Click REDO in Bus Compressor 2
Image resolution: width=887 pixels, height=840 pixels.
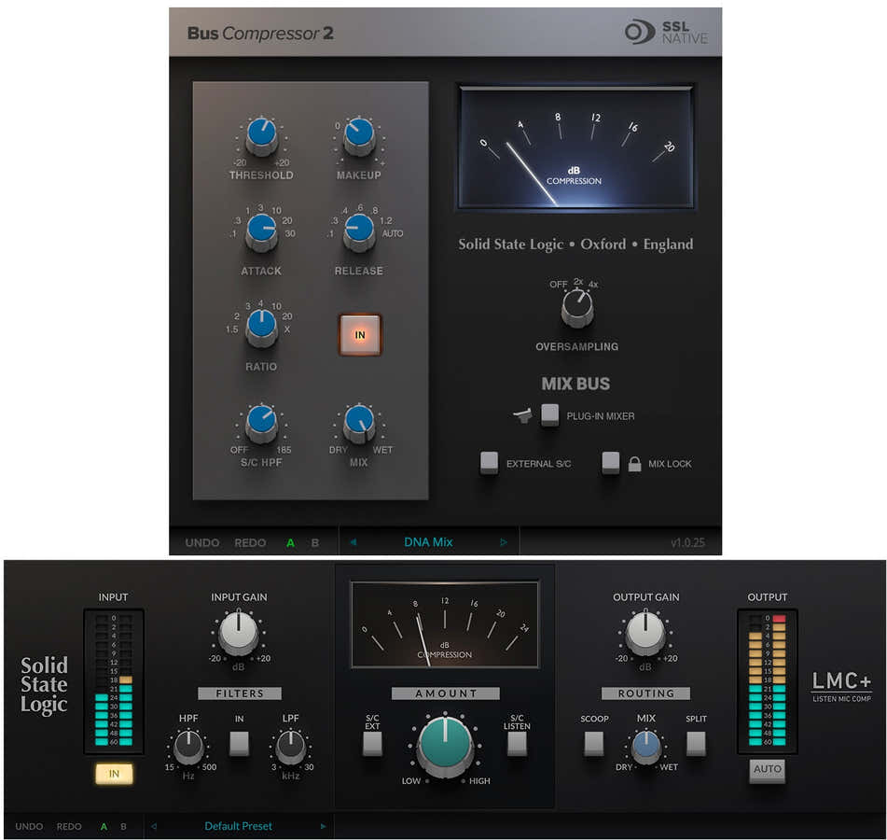(x=250, y=543)
